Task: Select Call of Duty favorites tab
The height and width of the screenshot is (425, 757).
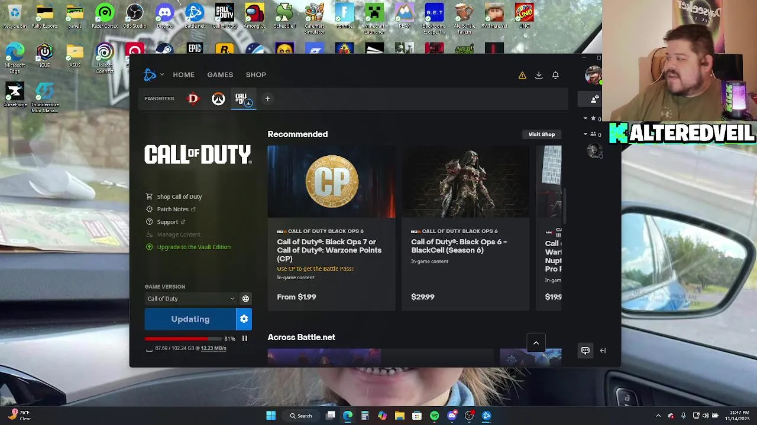Action: pos(243,99)
